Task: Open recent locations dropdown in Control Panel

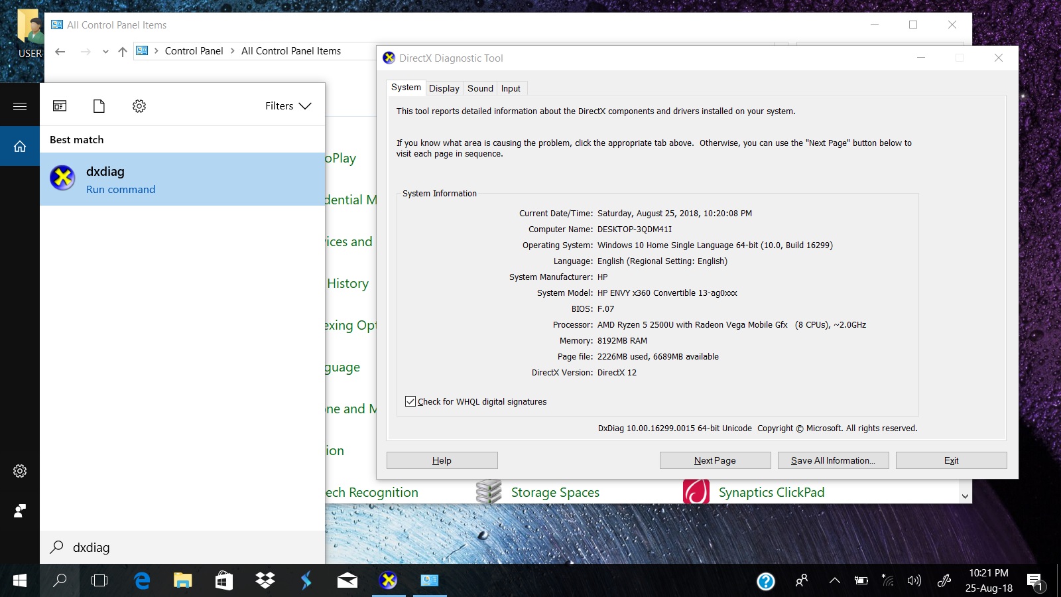Action: [x=105, y=51]
